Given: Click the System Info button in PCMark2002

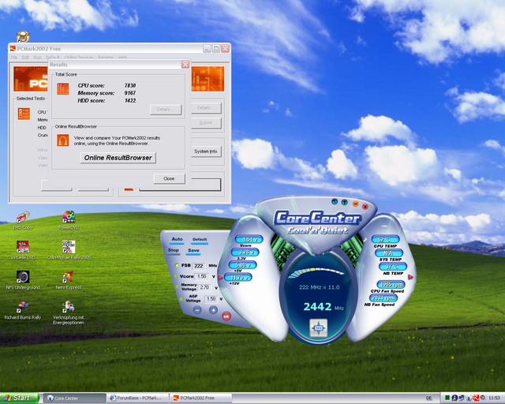Looking at the screenshot, I should (206, 151).
